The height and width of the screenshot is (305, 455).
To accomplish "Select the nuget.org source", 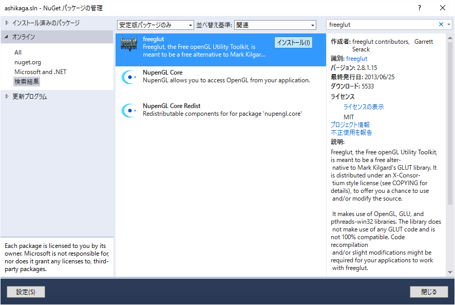I will coord(28,62).
